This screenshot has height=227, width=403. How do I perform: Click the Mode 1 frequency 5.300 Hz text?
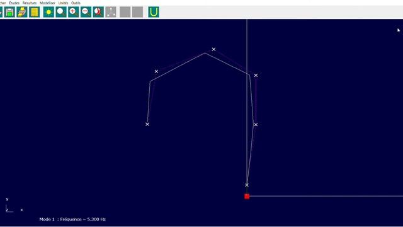pyautogui.click(x=72, y=219)
